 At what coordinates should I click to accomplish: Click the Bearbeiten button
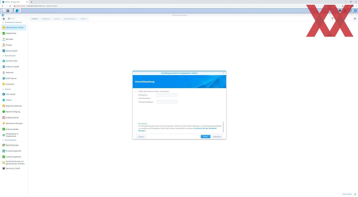(46, 19)
